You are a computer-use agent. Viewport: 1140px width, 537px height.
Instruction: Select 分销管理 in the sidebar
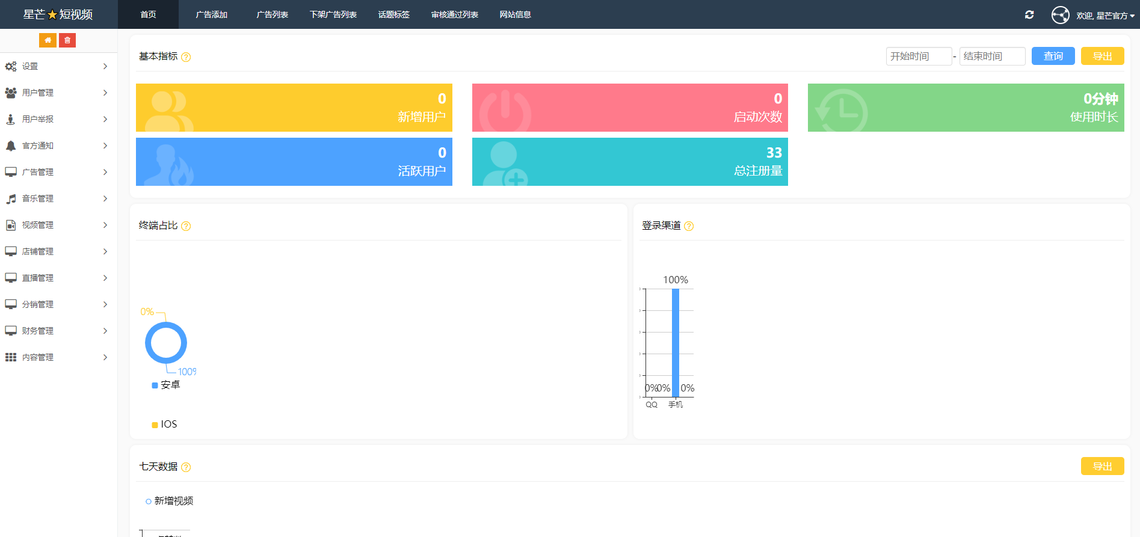pyautogui.click(x=58, y=304)
